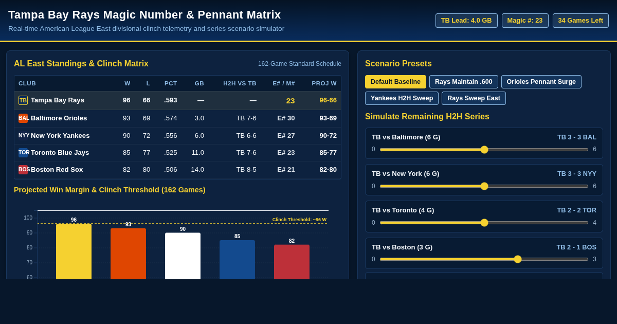Click the Orioles 93-69 projected record

coord(328,118)
